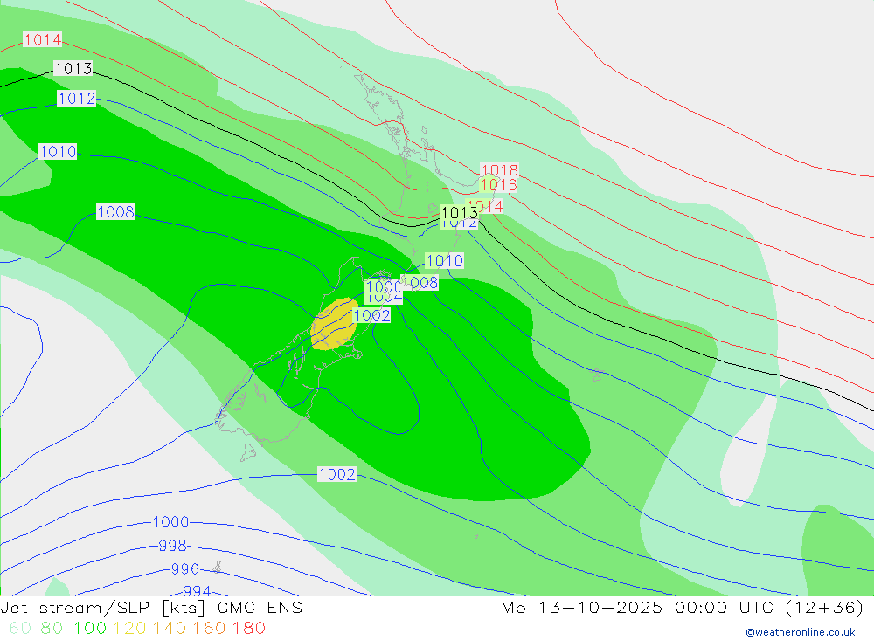This screenshot has width=874, height=640.
Task: Select the red legend value 180
Action: [248, 628]
